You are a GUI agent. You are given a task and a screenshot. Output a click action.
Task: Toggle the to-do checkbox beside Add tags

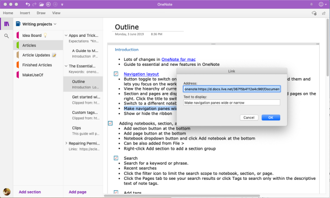pyautogui.click(x=116, y=192)
